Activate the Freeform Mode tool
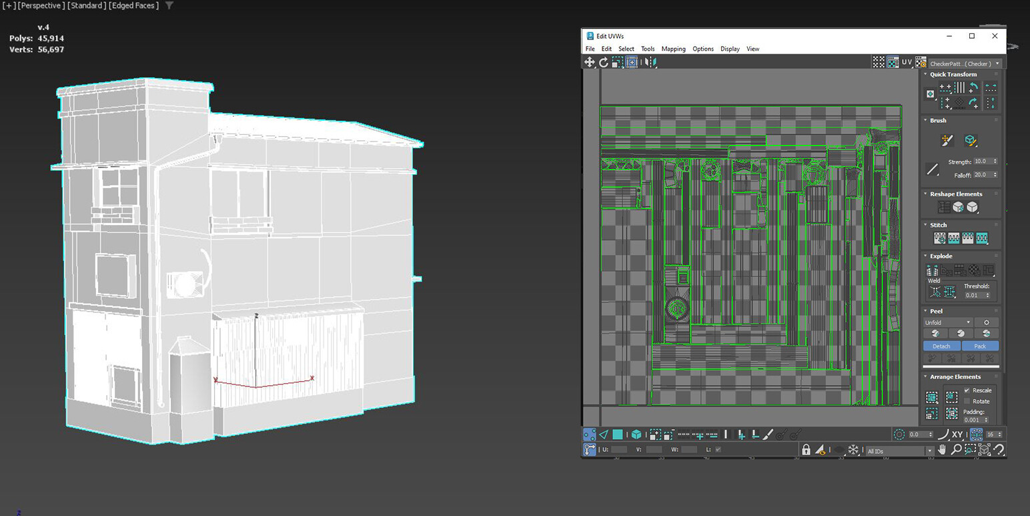The height and width of the screenshot is (516, 1030). click(x=630, y=61)
